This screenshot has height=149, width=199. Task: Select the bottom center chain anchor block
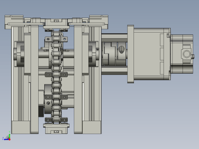[56, 129]
